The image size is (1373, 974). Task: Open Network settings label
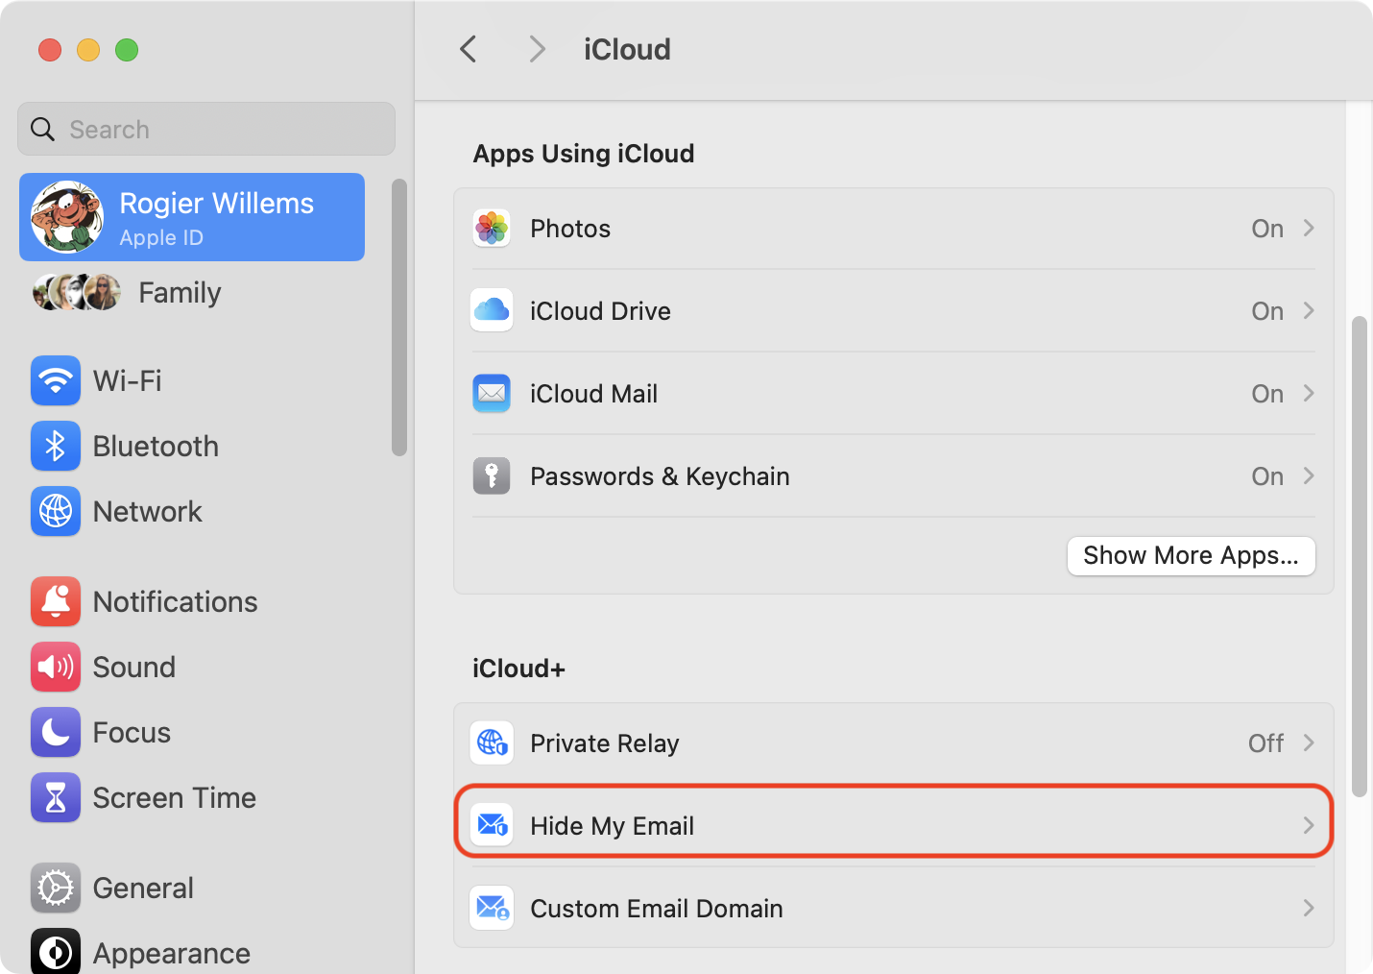pos(148,512)
